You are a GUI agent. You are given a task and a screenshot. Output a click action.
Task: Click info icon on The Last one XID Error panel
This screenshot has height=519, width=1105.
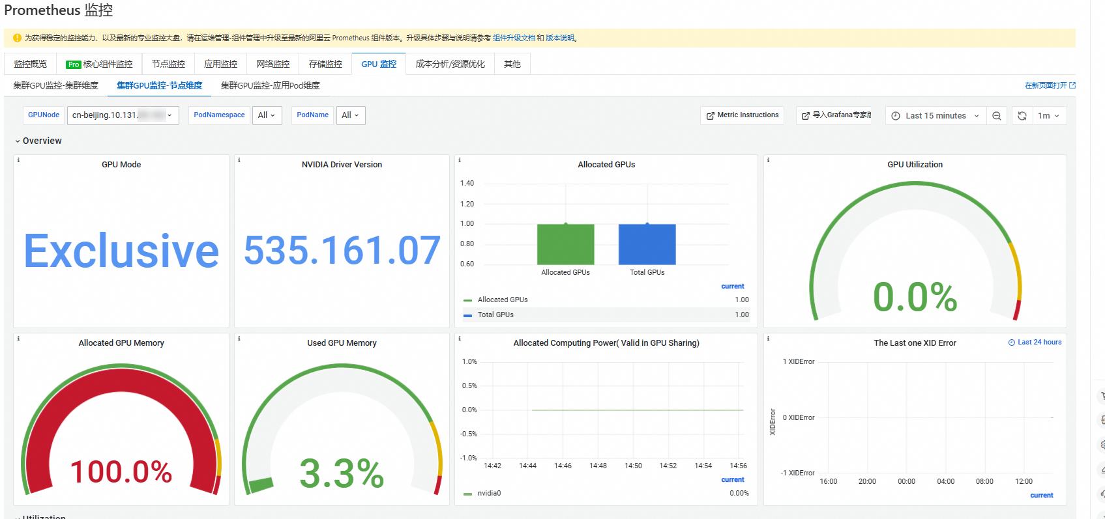tap(768, 339)
